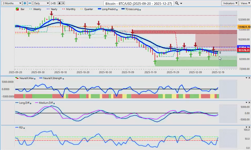Open the Views menu

(245, 3)
